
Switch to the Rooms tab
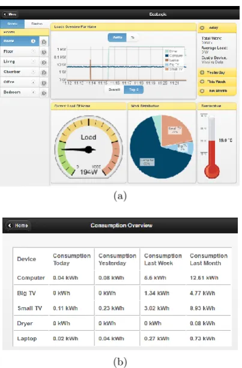[x=12, y=23]
